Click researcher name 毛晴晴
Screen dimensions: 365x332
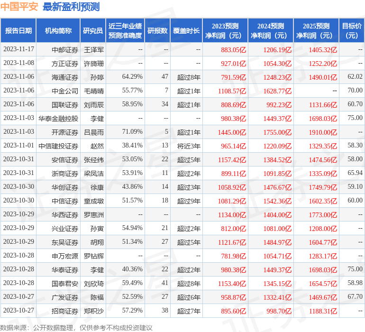94,91
